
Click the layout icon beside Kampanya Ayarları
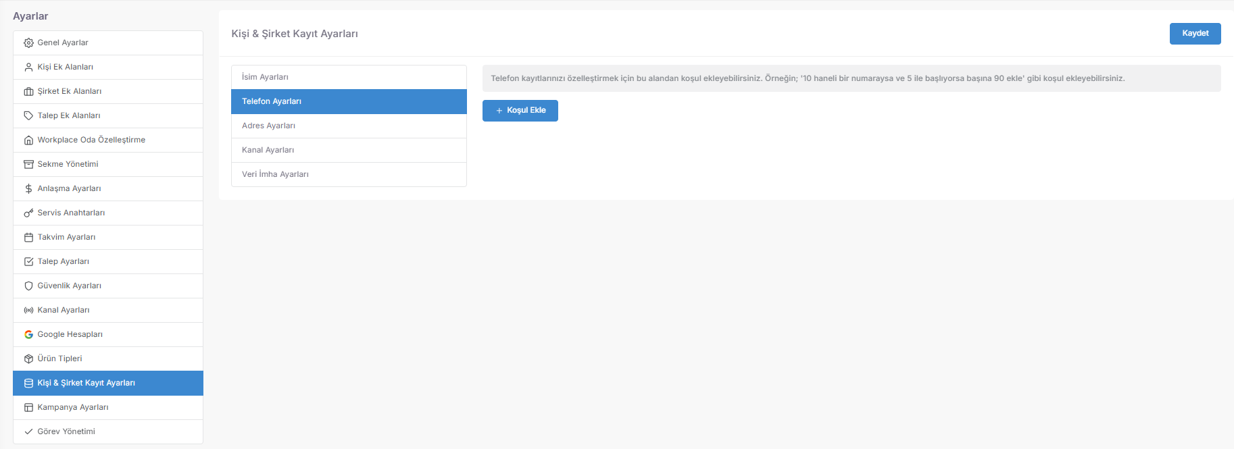click(x=28, y=407)
